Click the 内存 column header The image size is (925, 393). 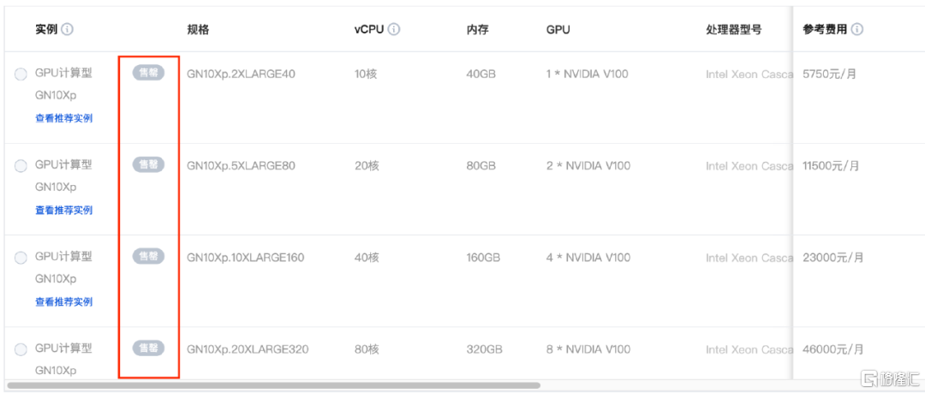pos(477,29)
